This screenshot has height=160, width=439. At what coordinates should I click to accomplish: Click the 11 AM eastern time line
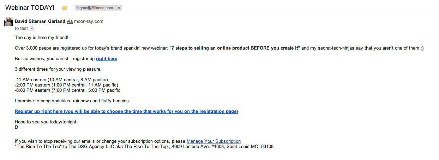click(61, 80)
